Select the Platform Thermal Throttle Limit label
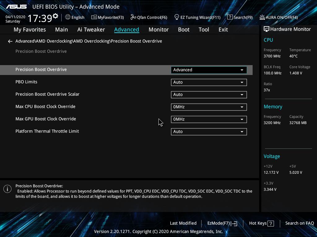Image resolution: width=317 pixels, height=237 pixels. click(x=47, y=131)
